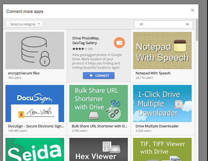Open the encrypt/secure files thumbnail
Image resolution: width=208 pixels, height=161 pixels.
click(35, 51)
